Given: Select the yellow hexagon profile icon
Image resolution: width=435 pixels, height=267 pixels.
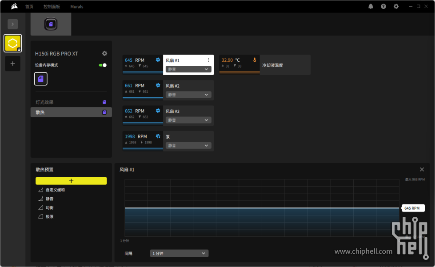Looking at the screenshot, I should coord(12,43).
